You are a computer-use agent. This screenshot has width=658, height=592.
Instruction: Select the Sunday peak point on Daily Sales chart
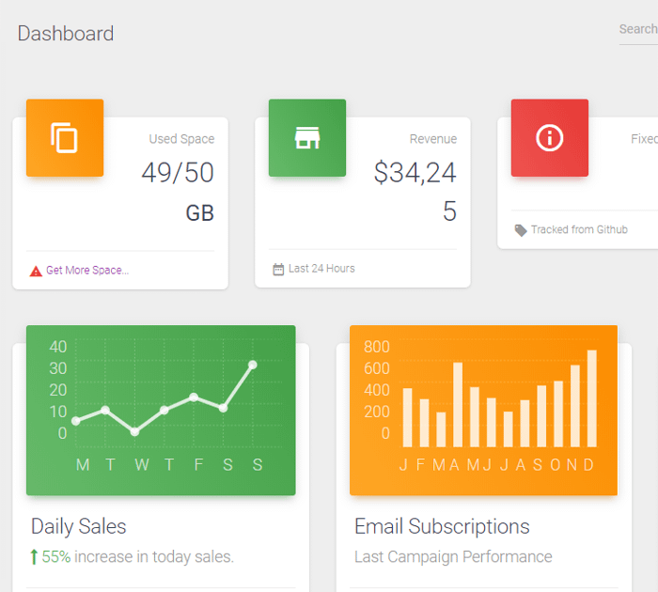(253, 365)
